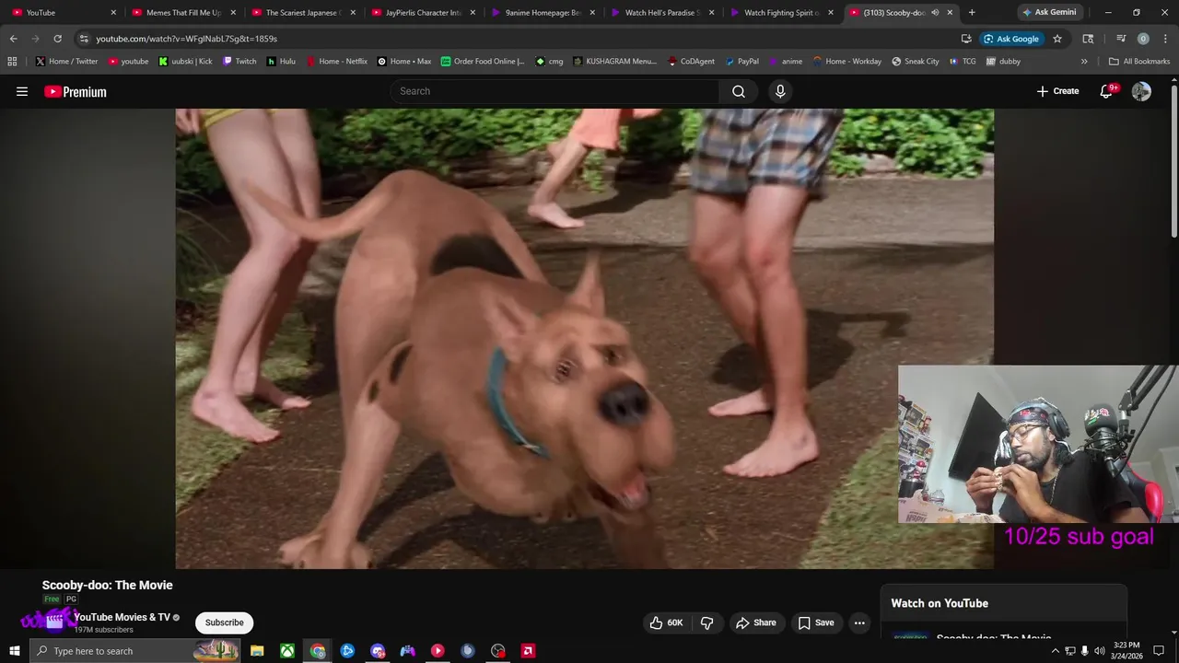Screen dimensions: 1179x663
Task: Show hidden system tray icons
Action: pos(1055,651)
